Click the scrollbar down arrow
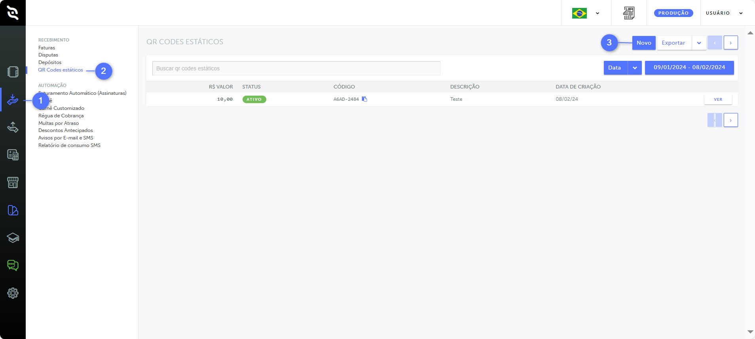Viewport: 755px width, 339px height. (x=750, y=332)
